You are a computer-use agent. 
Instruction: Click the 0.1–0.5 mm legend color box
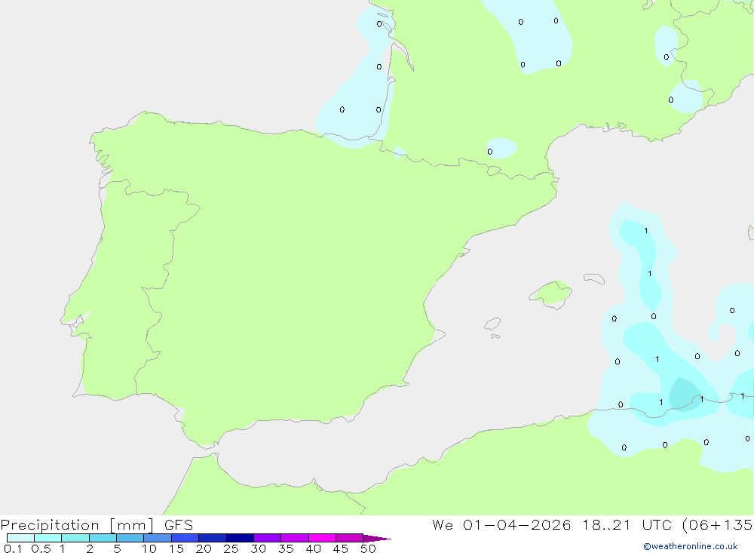20,538
